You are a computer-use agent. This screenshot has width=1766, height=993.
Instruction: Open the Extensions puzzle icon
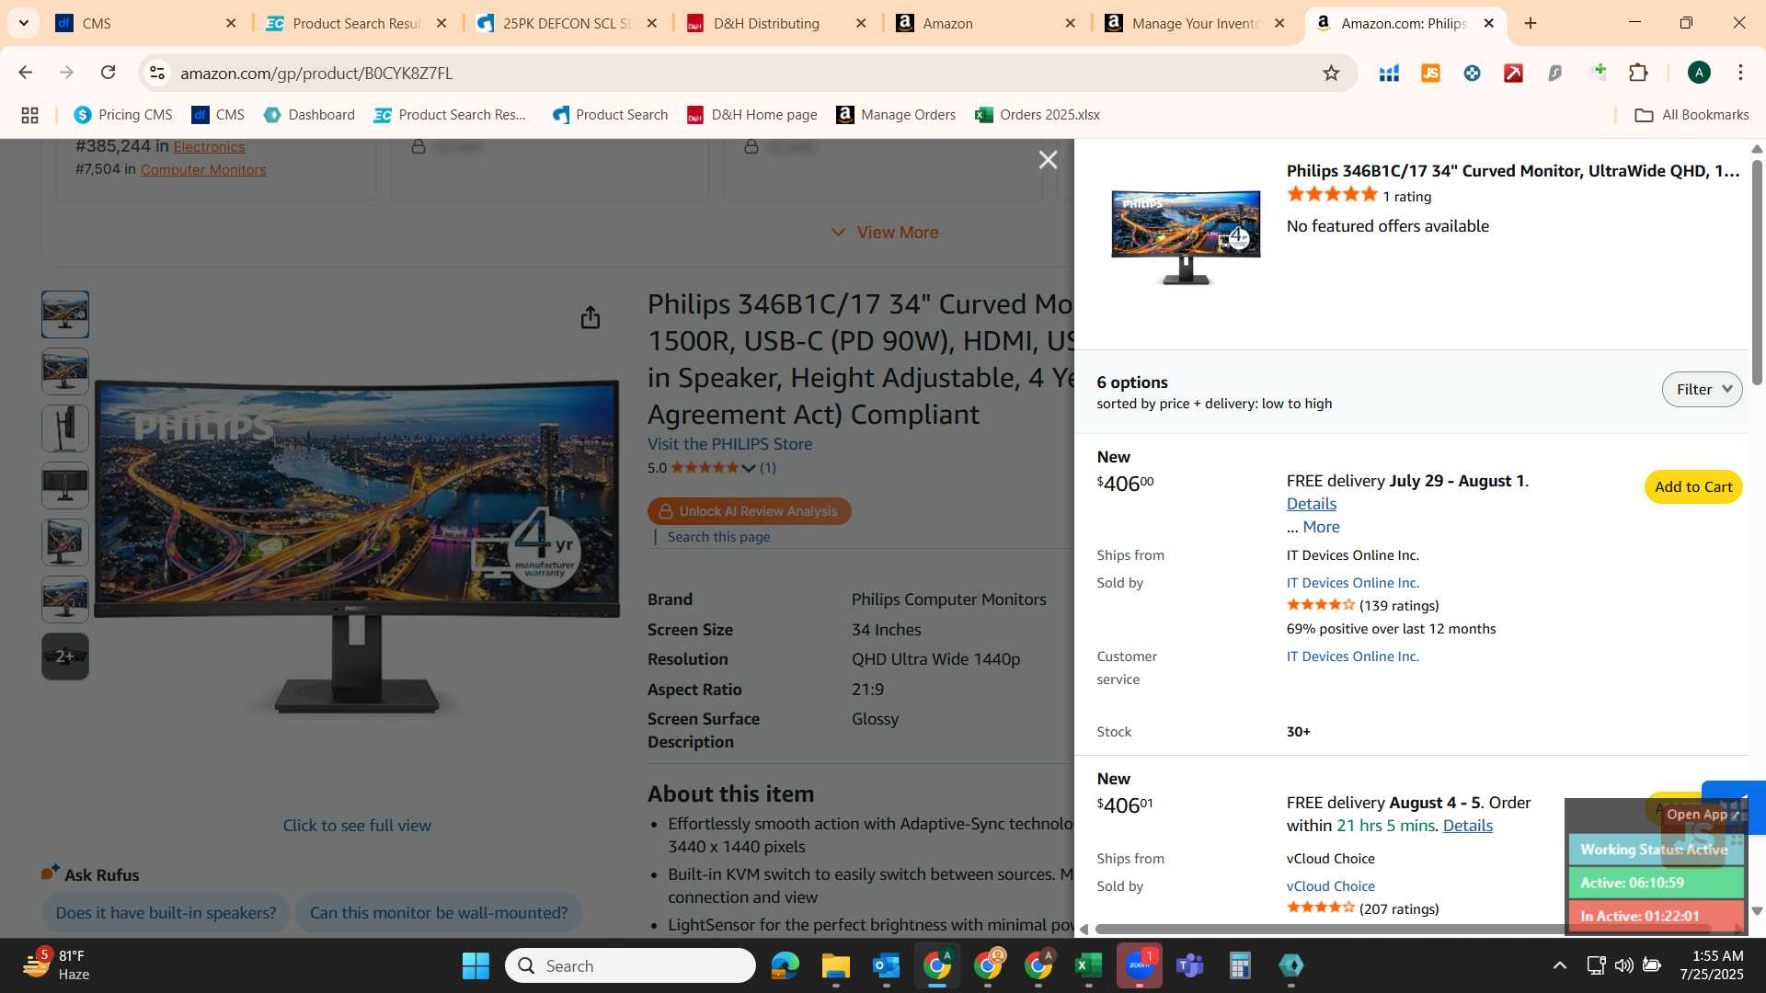pos(1638,73)
